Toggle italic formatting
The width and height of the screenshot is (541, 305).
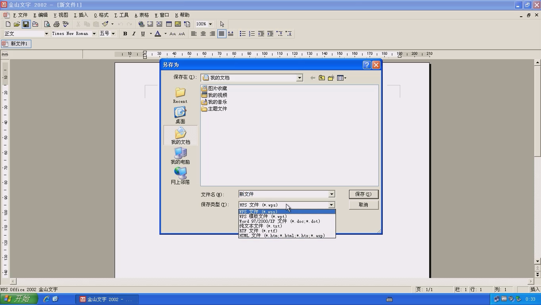point(134,34)
